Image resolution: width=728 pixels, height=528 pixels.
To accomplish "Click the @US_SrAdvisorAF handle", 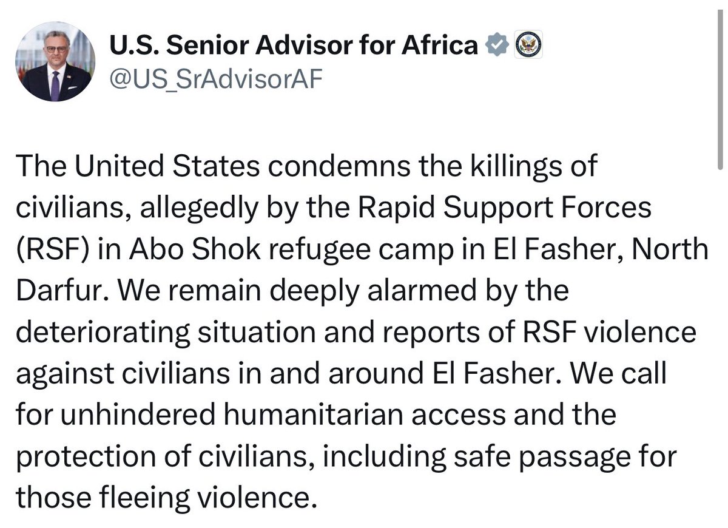I will (x=214, y=80).
